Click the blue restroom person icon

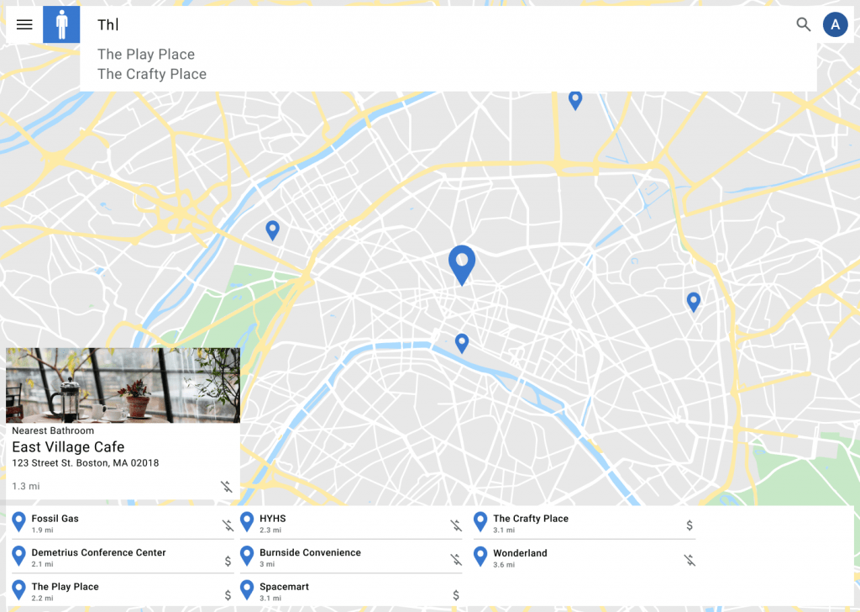(61, 24)
